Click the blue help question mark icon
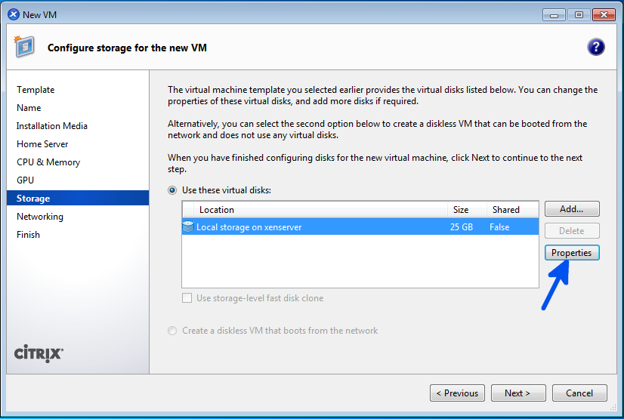 pyautogui.click(x=596, y=48)
